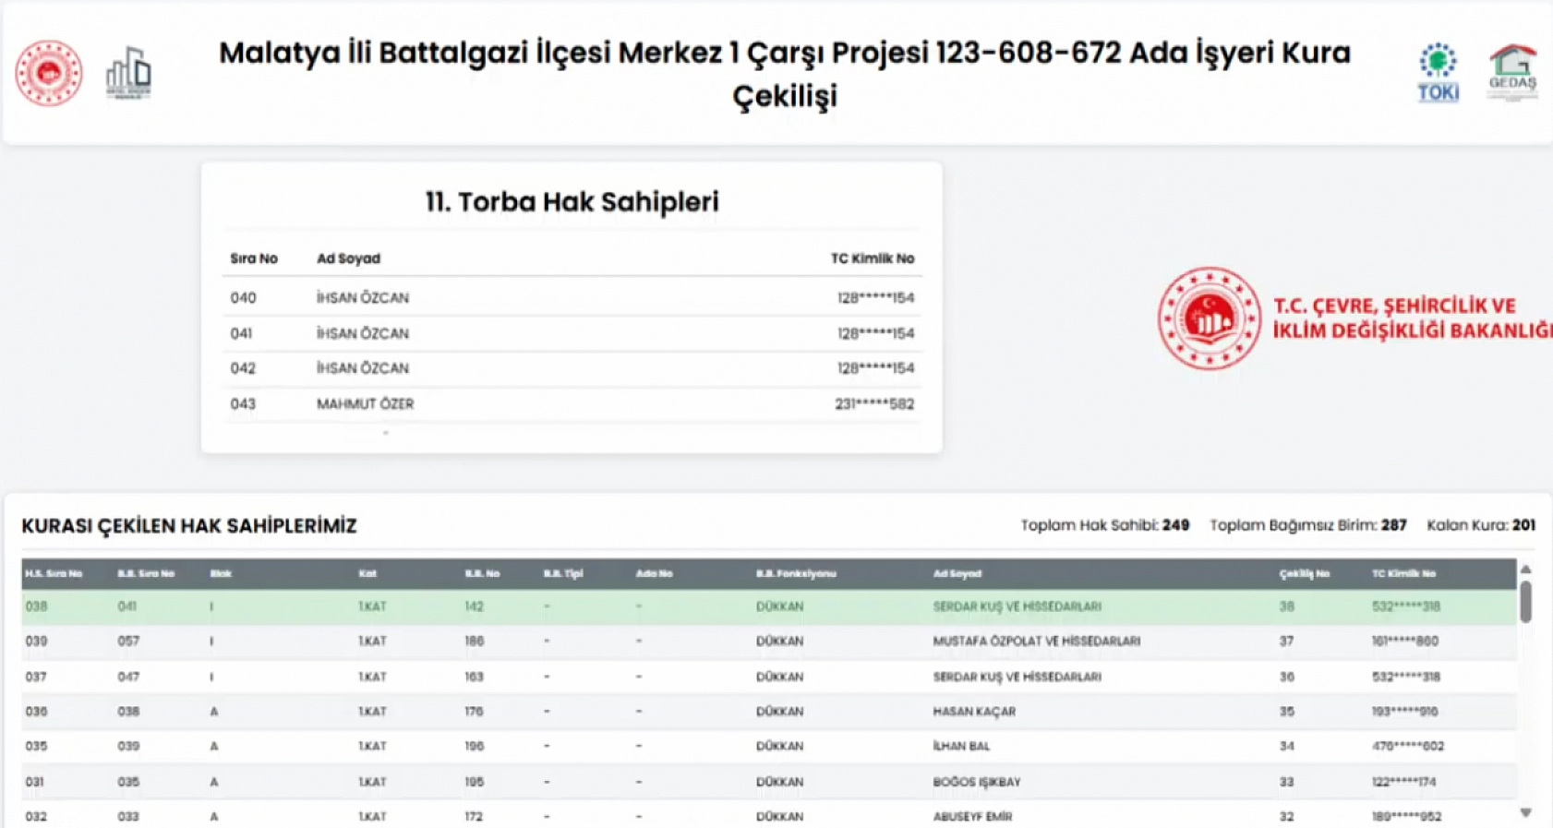The height and width of the screenshot is (828, 1553).
Task: Click the Toplam Hak Sahibi counter
Action: pos(1104,525)
